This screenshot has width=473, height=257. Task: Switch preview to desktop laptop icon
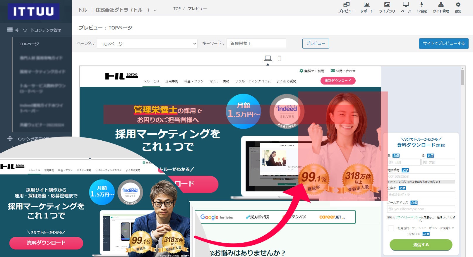[x=268, y=58]
